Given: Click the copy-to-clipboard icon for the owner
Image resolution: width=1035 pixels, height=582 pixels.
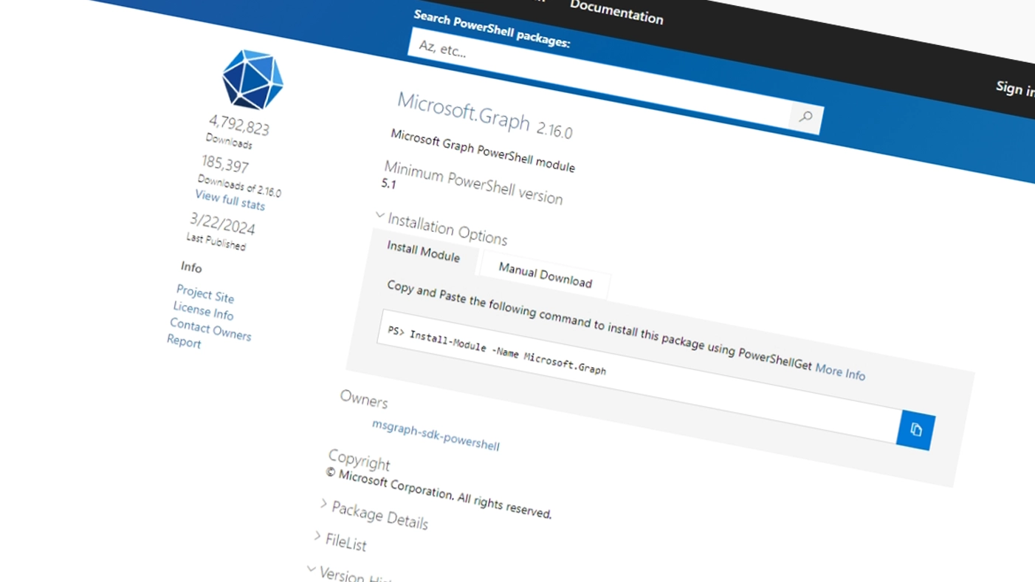Looking at the screenshot, I should 915,430.
